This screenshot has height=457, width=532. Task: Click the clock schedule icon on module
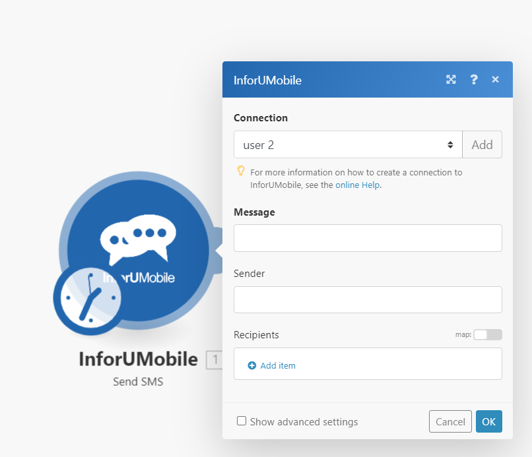click(x=90, y=298)
